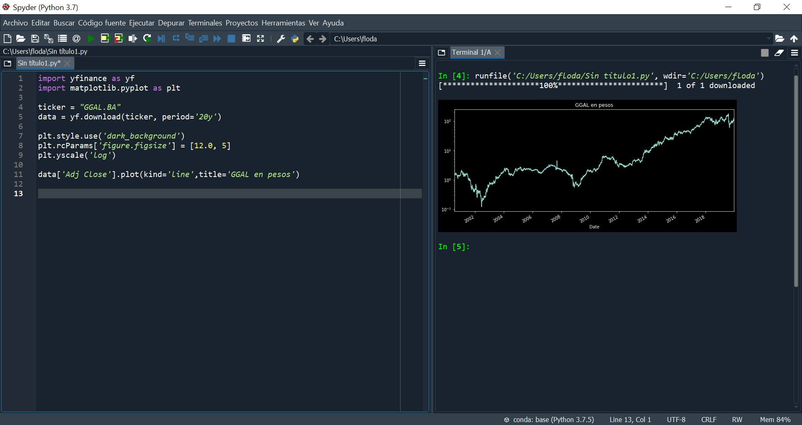Continue debug execution with the double-arrow icon

(x=217, y=39)
